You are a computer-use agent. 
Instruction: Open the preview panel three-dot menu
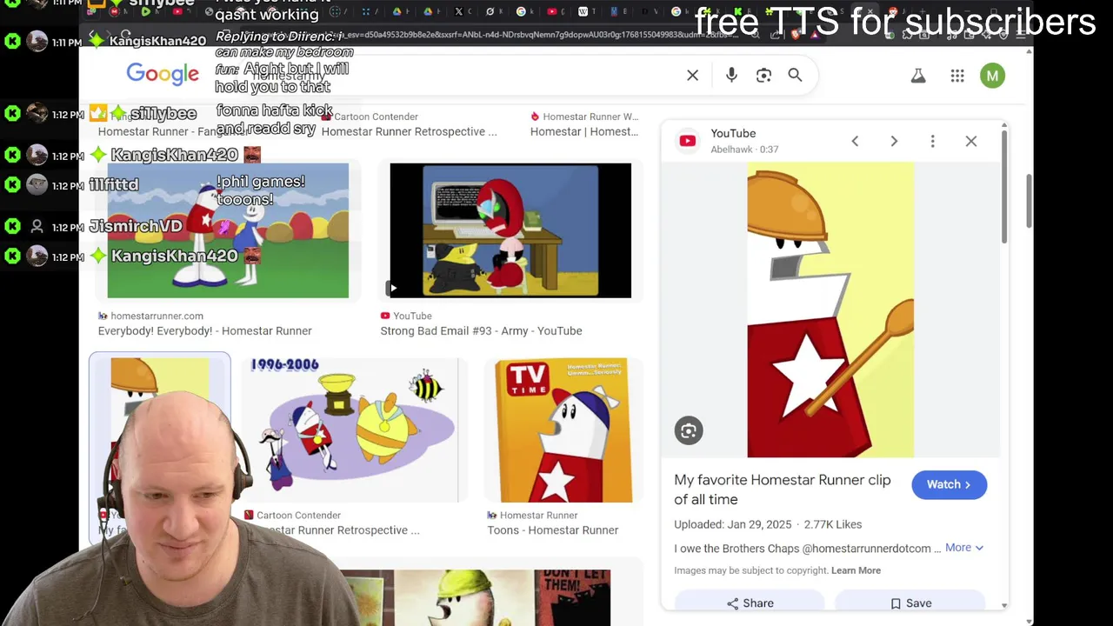coord(932,141)
